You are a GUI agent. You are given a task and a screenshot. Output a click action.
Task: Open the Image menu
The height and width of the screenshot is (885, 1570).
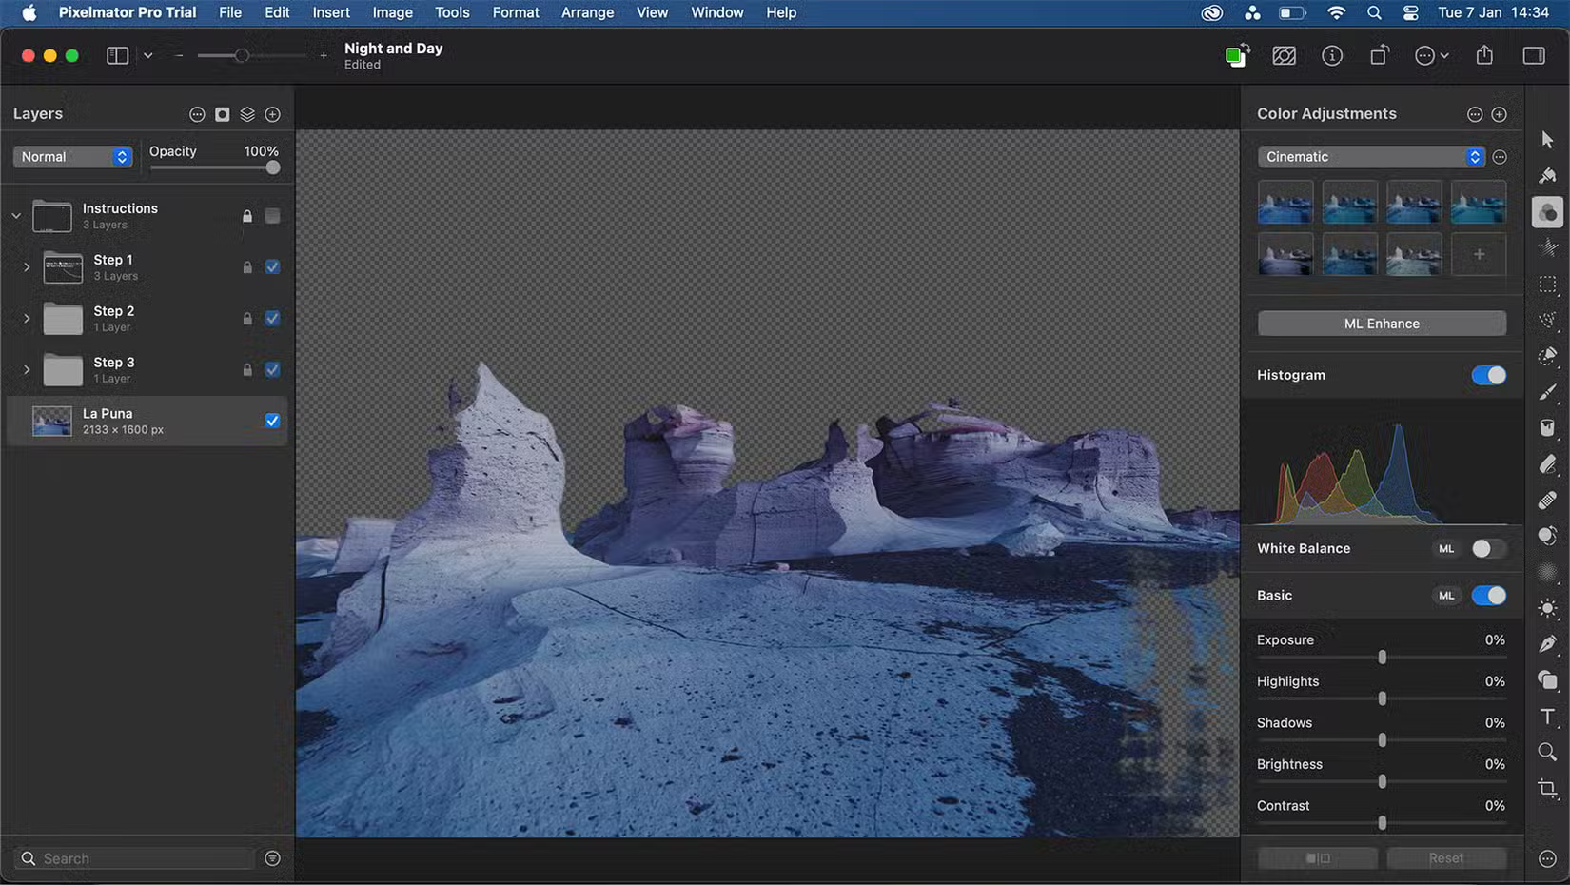pos(391,12)
